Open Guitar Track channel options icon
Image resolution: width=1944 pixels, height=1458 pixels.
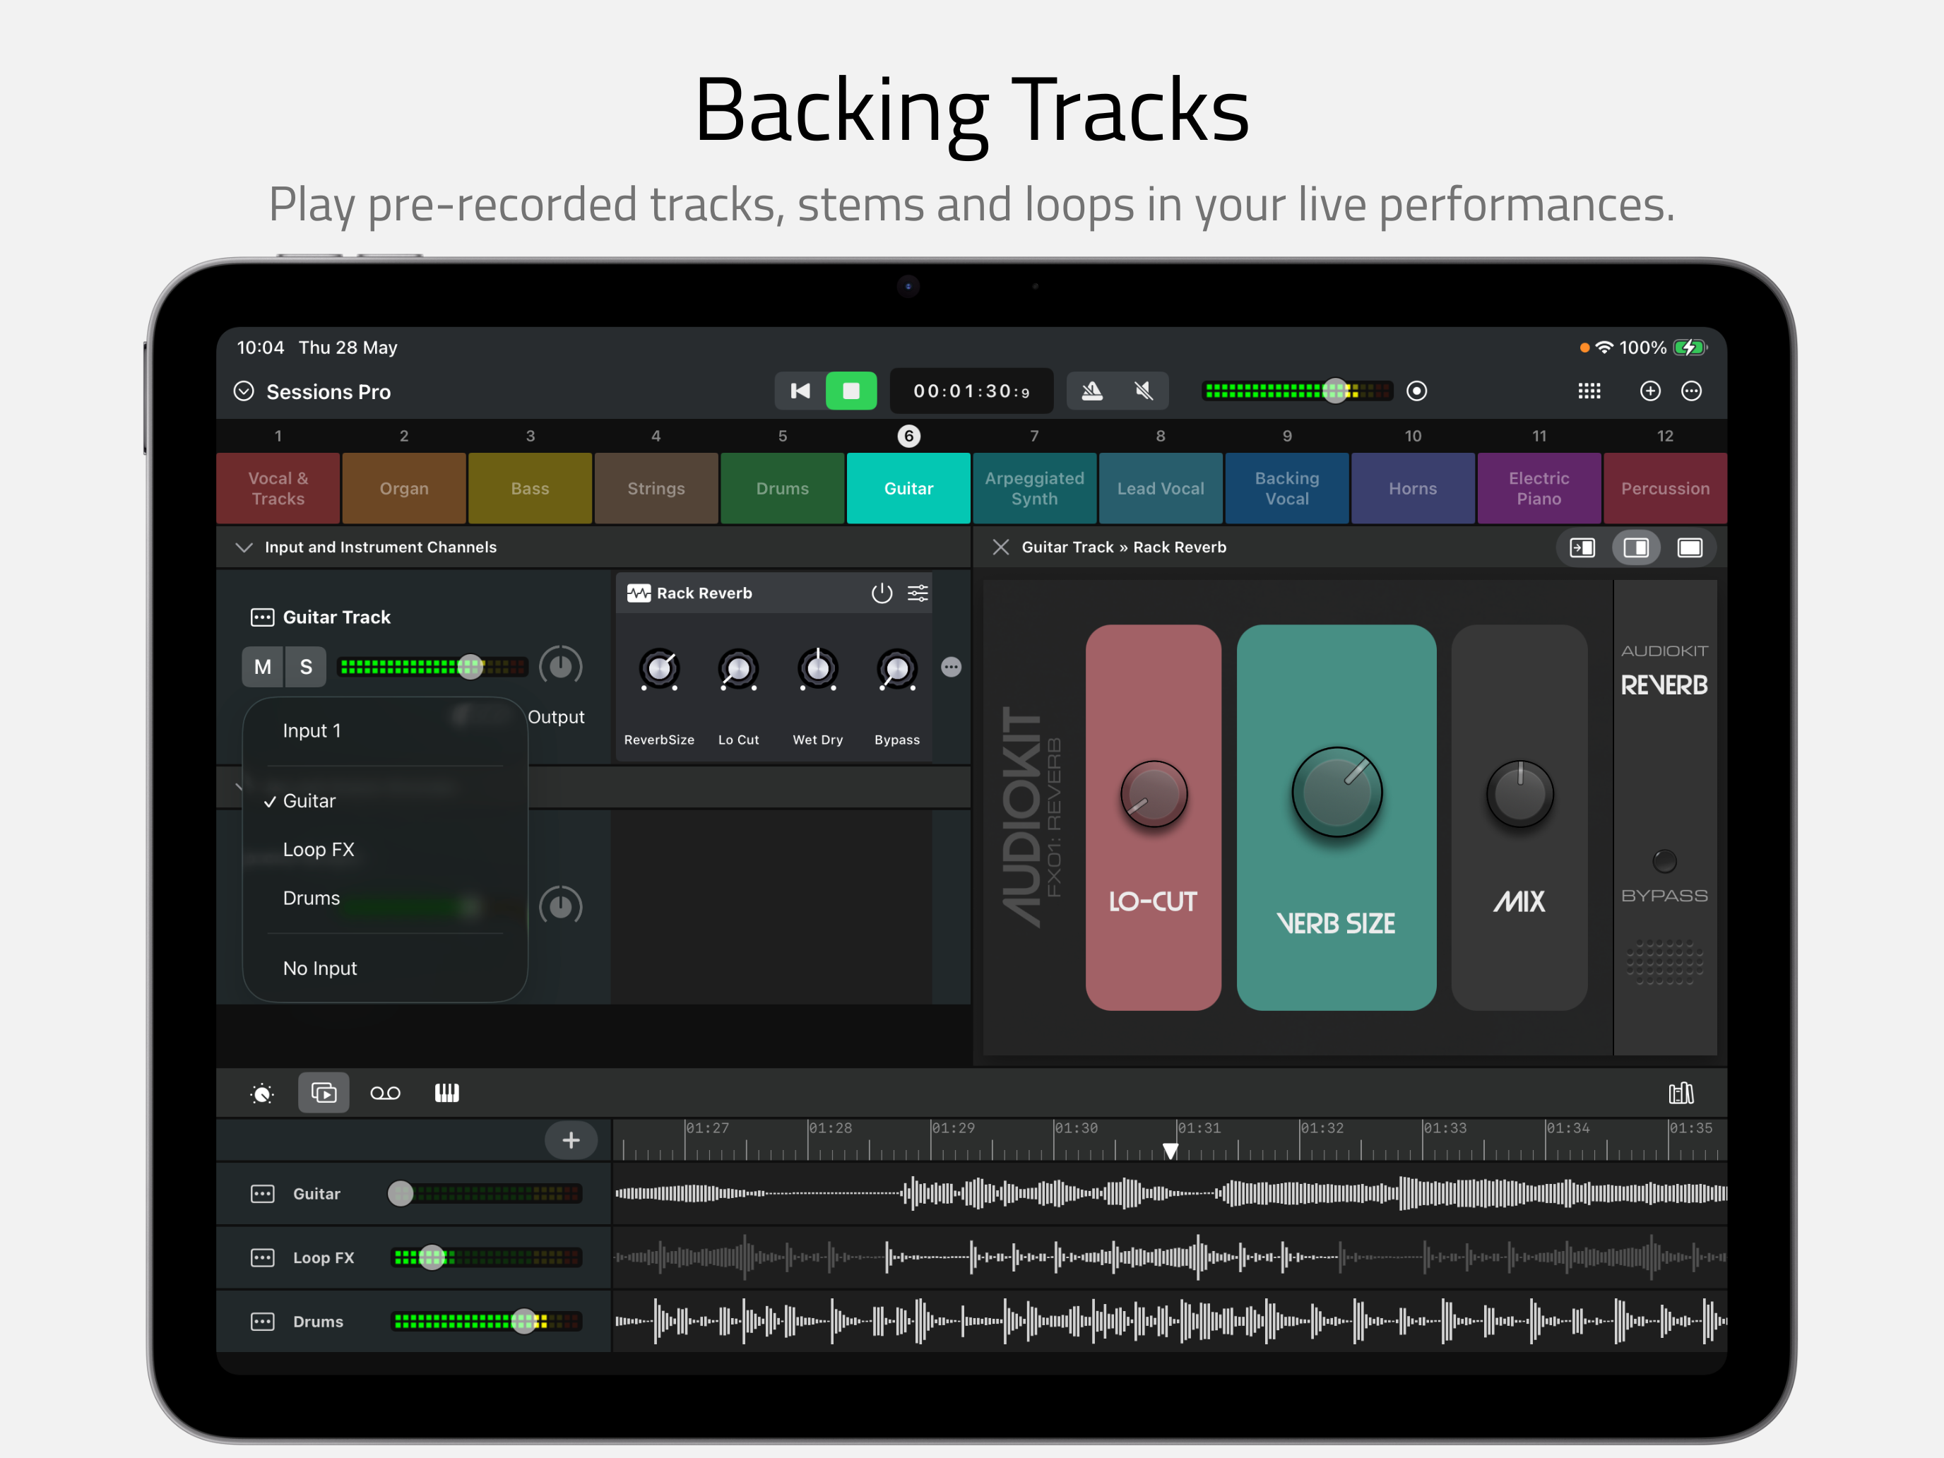pyautogui.click(x=262, y=618)
